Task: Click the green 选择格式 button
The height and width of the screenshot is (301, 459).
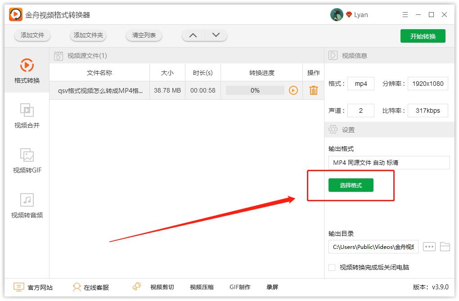Action: [x=351, y=185]
